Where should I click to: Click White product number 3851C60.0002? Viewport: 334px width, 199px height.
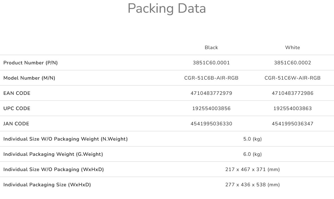tap(292, 63)
